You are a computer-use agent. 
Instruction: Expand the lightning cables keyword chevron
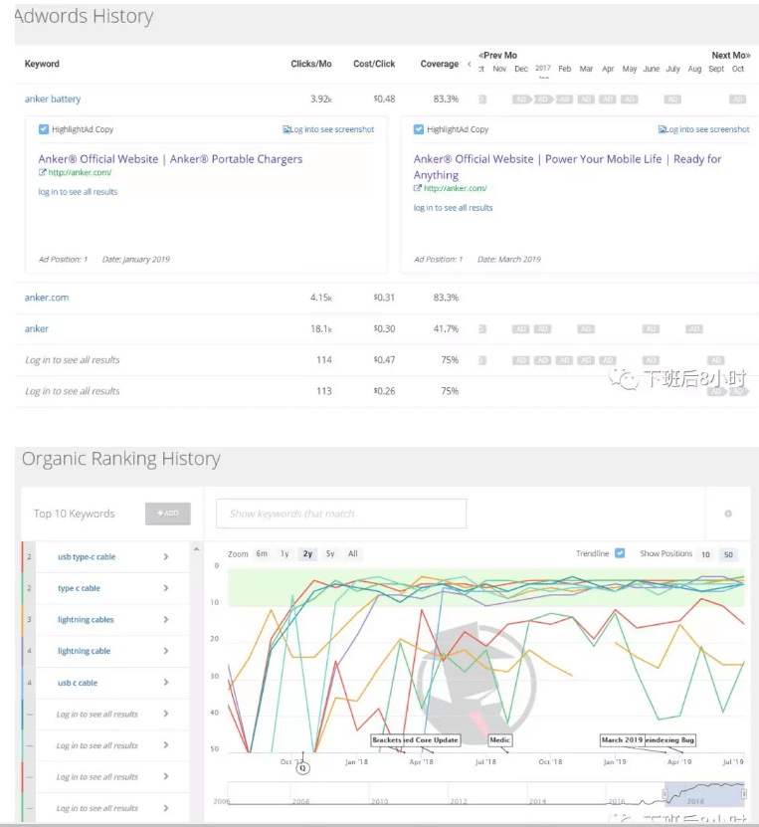pos(166,620)
